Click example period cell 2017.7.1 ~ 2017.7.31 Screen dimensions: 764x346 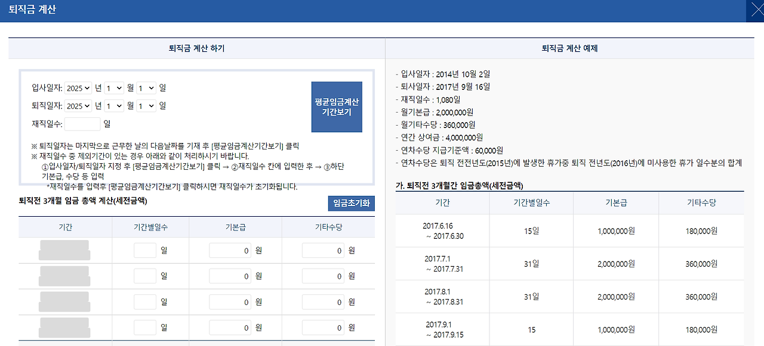(442, 264)
